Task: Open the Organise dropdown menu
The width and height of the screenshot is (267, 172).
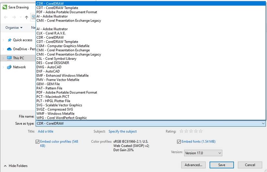Action: (14, 27)
